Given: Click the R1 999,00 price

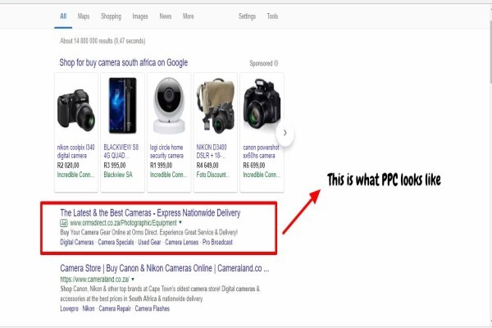Looking at the screenshot, I should 161,166.
